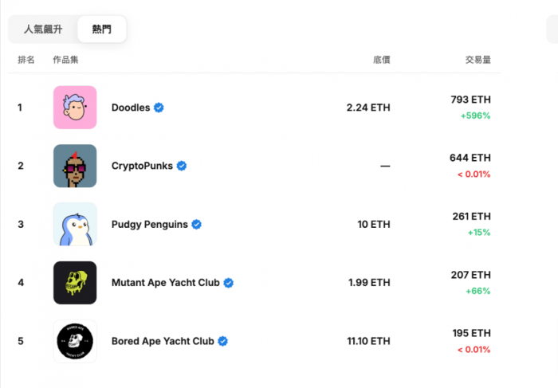The width and height of the screenshot is (558, 388).
Task: Click Mutant Ape Yacht Club verified badge
Action: click(228, 283)
